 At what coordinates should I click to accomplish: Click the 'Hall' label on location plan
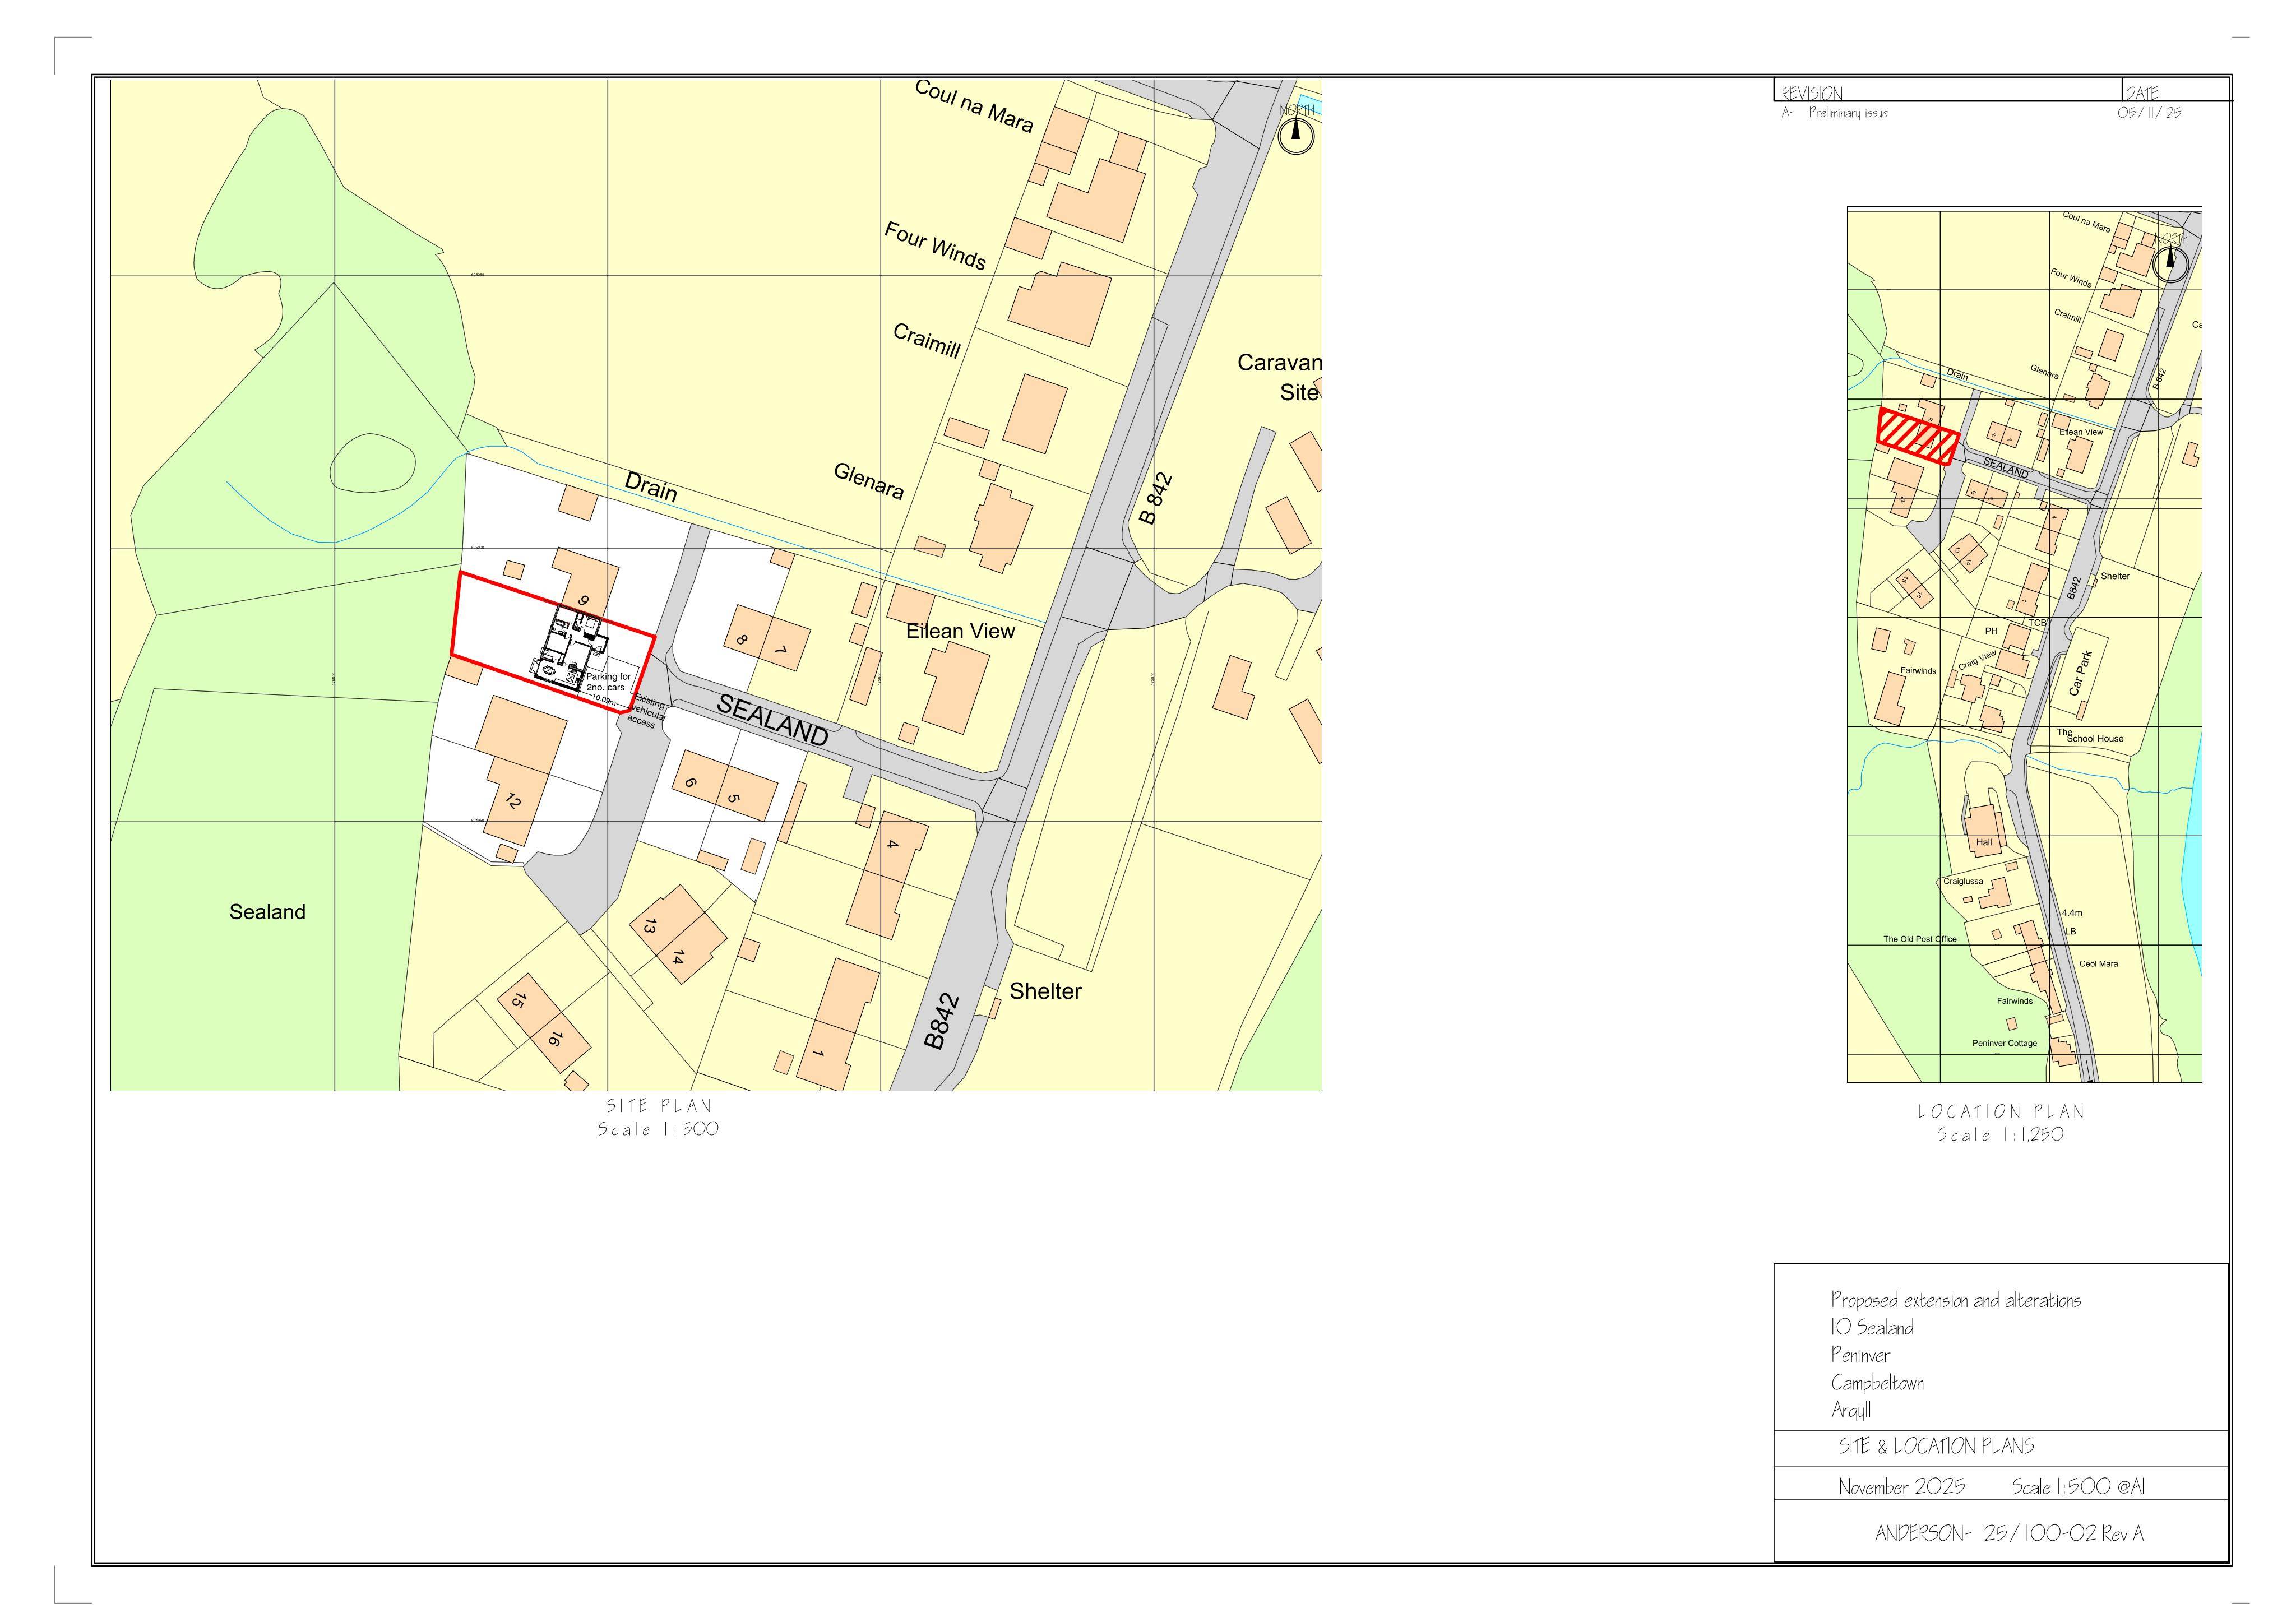pyautogui.click(x=1984, y=842)
